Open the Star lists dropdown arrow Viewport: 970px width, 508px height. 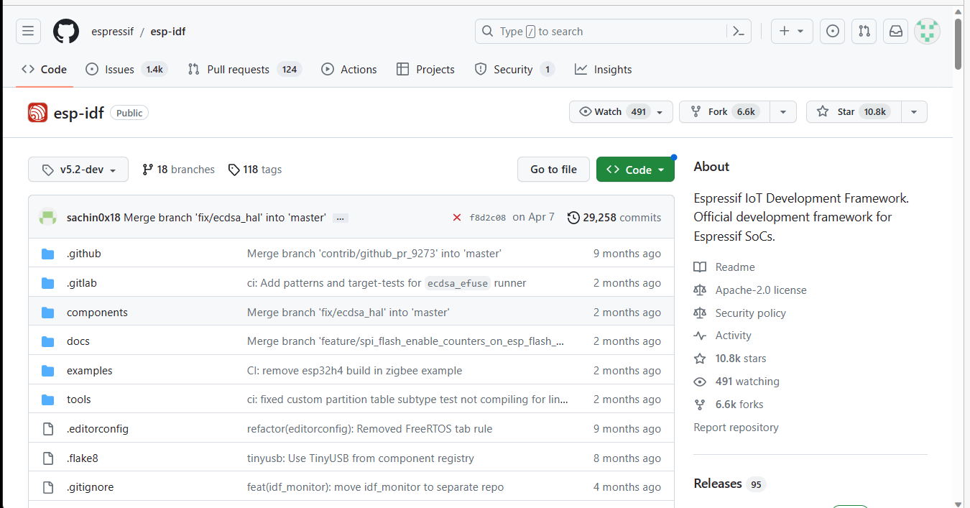(x=913, y=112)
